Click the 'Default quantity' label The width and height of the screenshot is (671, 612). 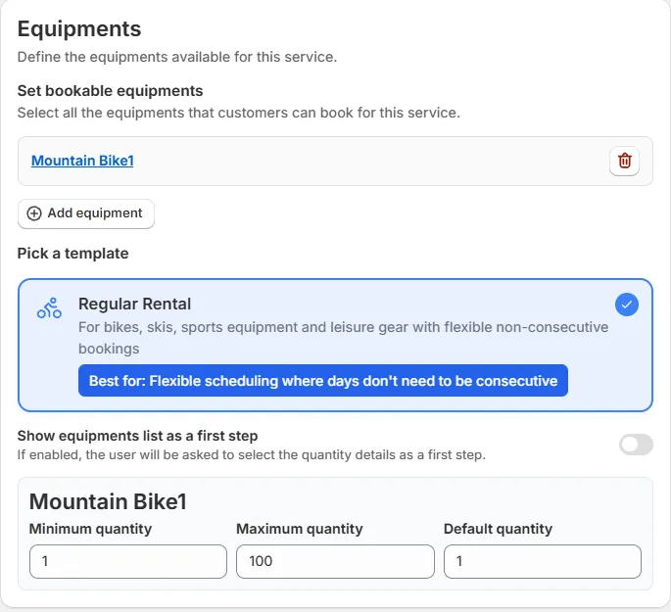(499, 529)
